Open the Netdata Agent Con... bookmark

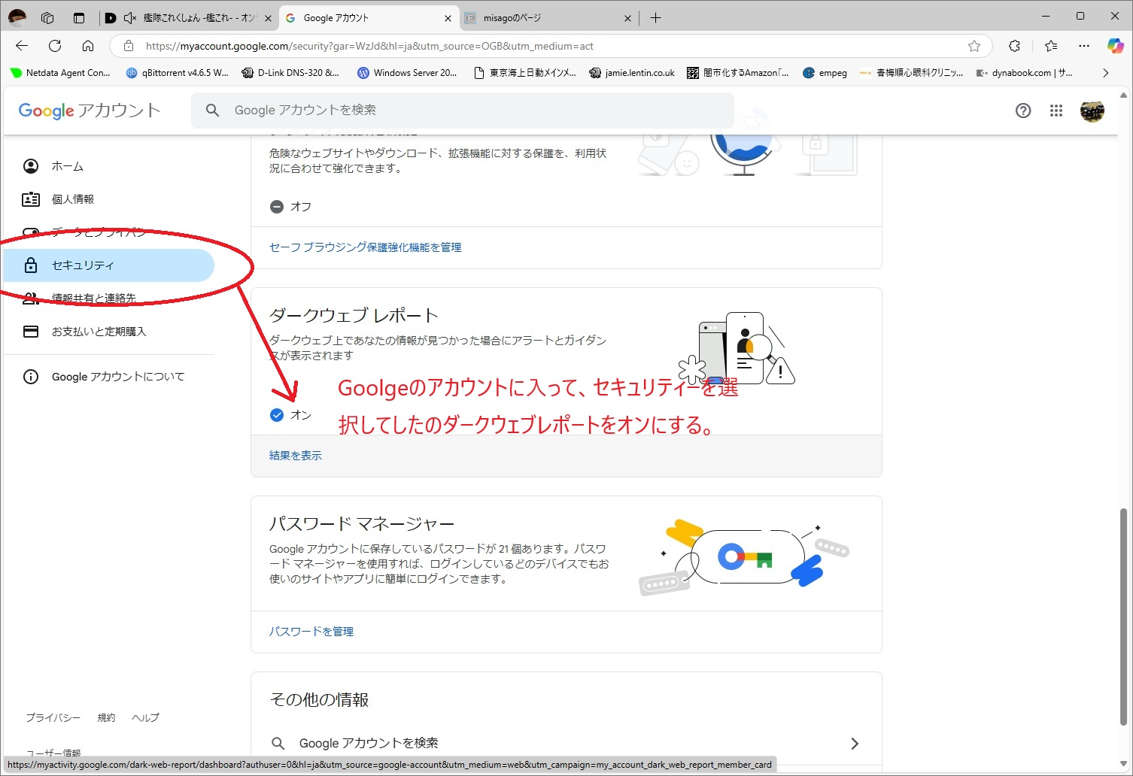click(60, 73)
